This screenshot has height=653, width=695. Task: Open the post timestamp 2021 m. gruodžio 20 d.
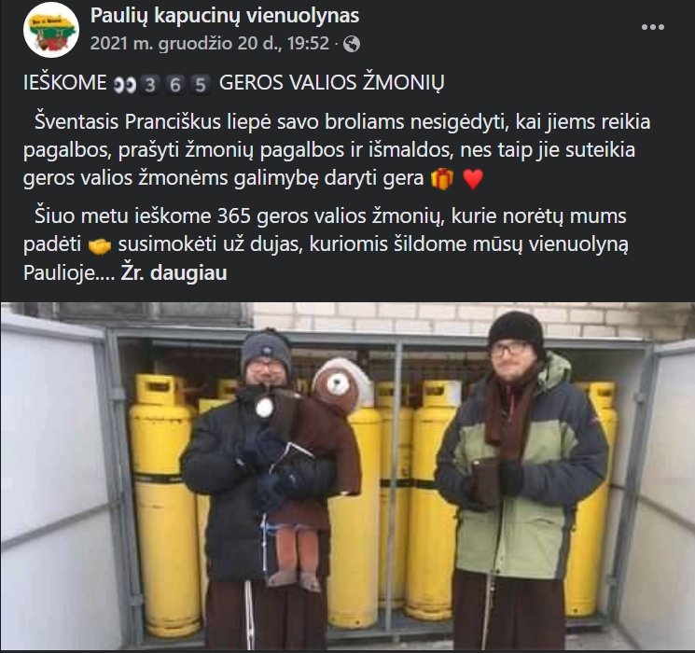tap(210, 44)
